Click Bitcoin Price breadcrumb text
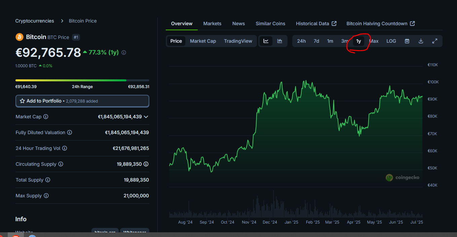The height and width of the screenshot is (237, 457). pos(83,21)
